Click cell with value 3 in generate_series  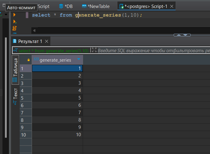click(57, 83)
